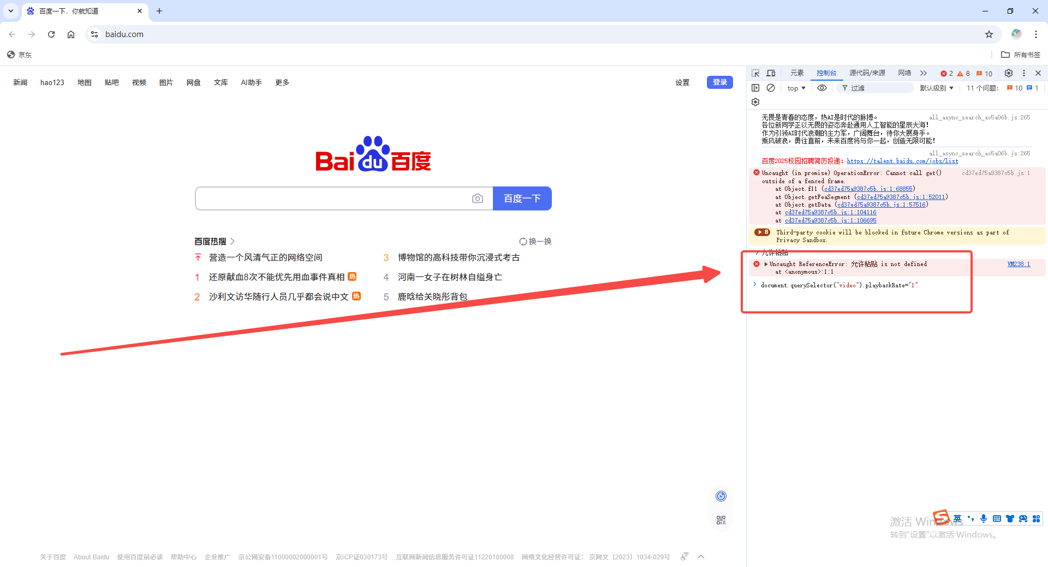Show the console sidebar

click(755, 88)
